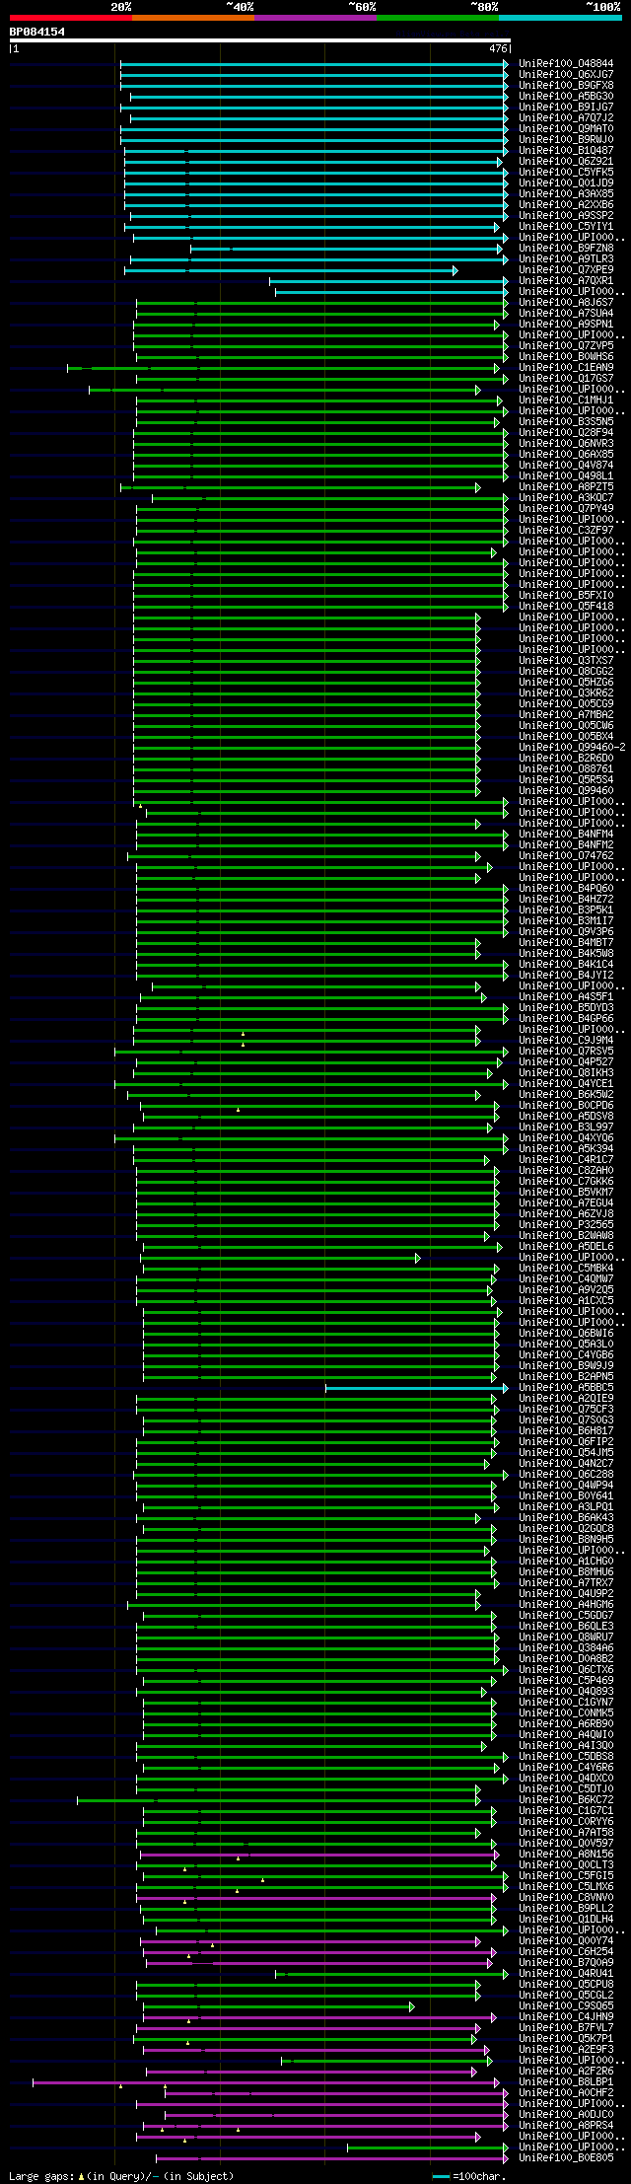Click the UniRef100_B8LBP1 label
631x2184 pixels.
click(x=566, y=2082)
